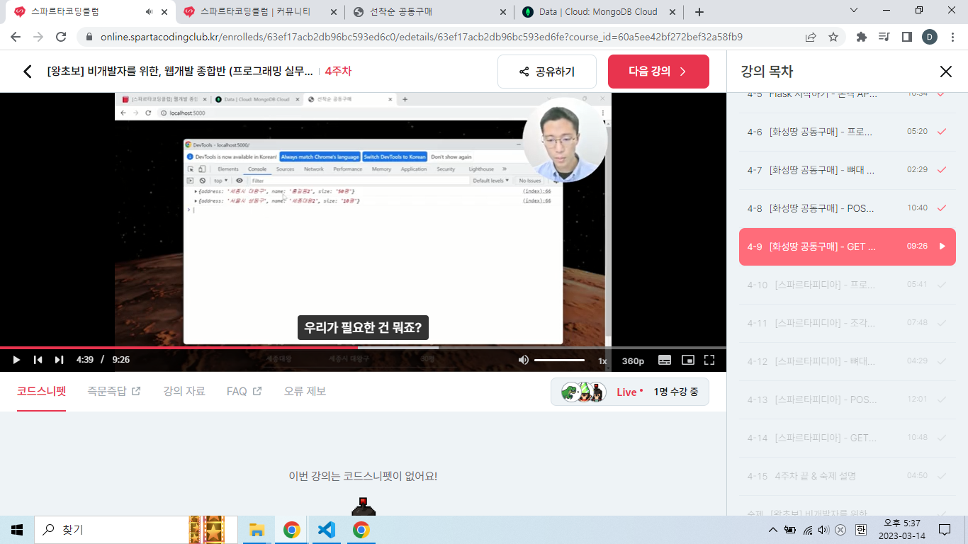Viewport: 968px width, 544px height.
Task: Switch to 스파르타코딩클럽 커뮤니티 browser tab
Action: [x=259, y=12]
